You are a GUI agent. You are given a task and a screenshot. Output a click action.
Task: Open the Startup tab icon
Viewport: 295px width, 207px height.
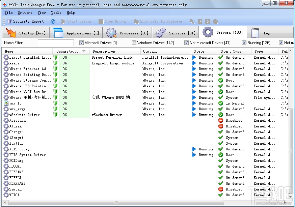(x=10, y=33)
